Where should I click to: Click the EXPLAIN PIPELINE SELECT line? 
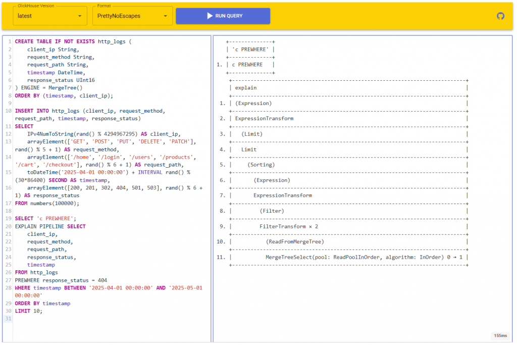tap(50, 226)
